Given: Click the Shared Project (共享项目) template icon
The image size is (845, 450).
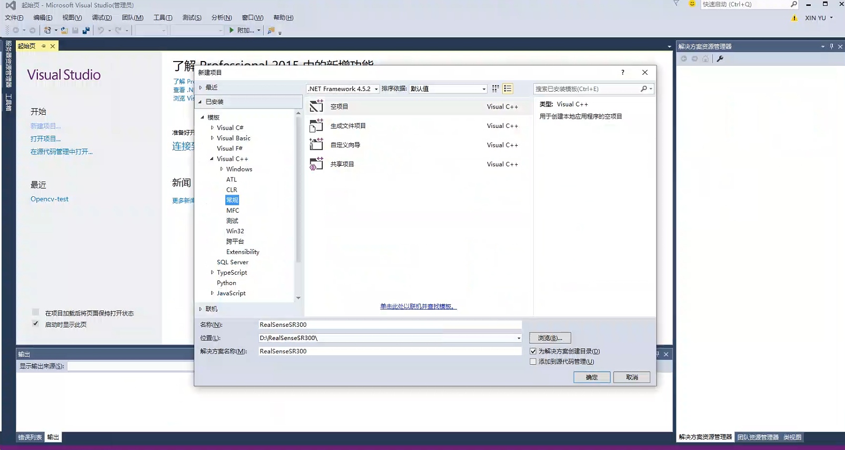Looking at the screenshot, I should [x=316, y=164].
